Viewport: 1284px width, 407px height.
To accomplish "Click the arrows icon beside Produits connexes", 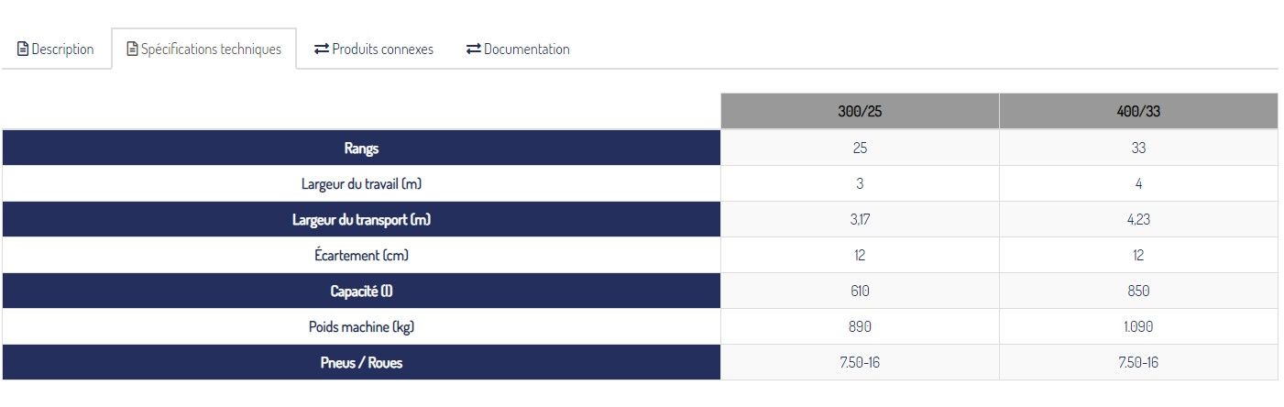I will coord(322,49).
